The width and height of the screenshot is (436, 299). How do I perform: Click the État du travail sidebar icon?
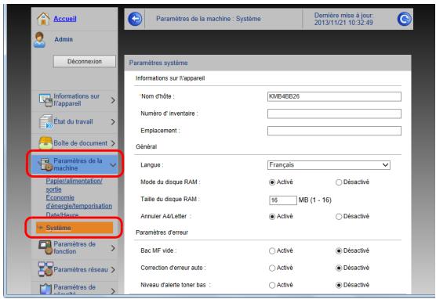click(45, 121)
